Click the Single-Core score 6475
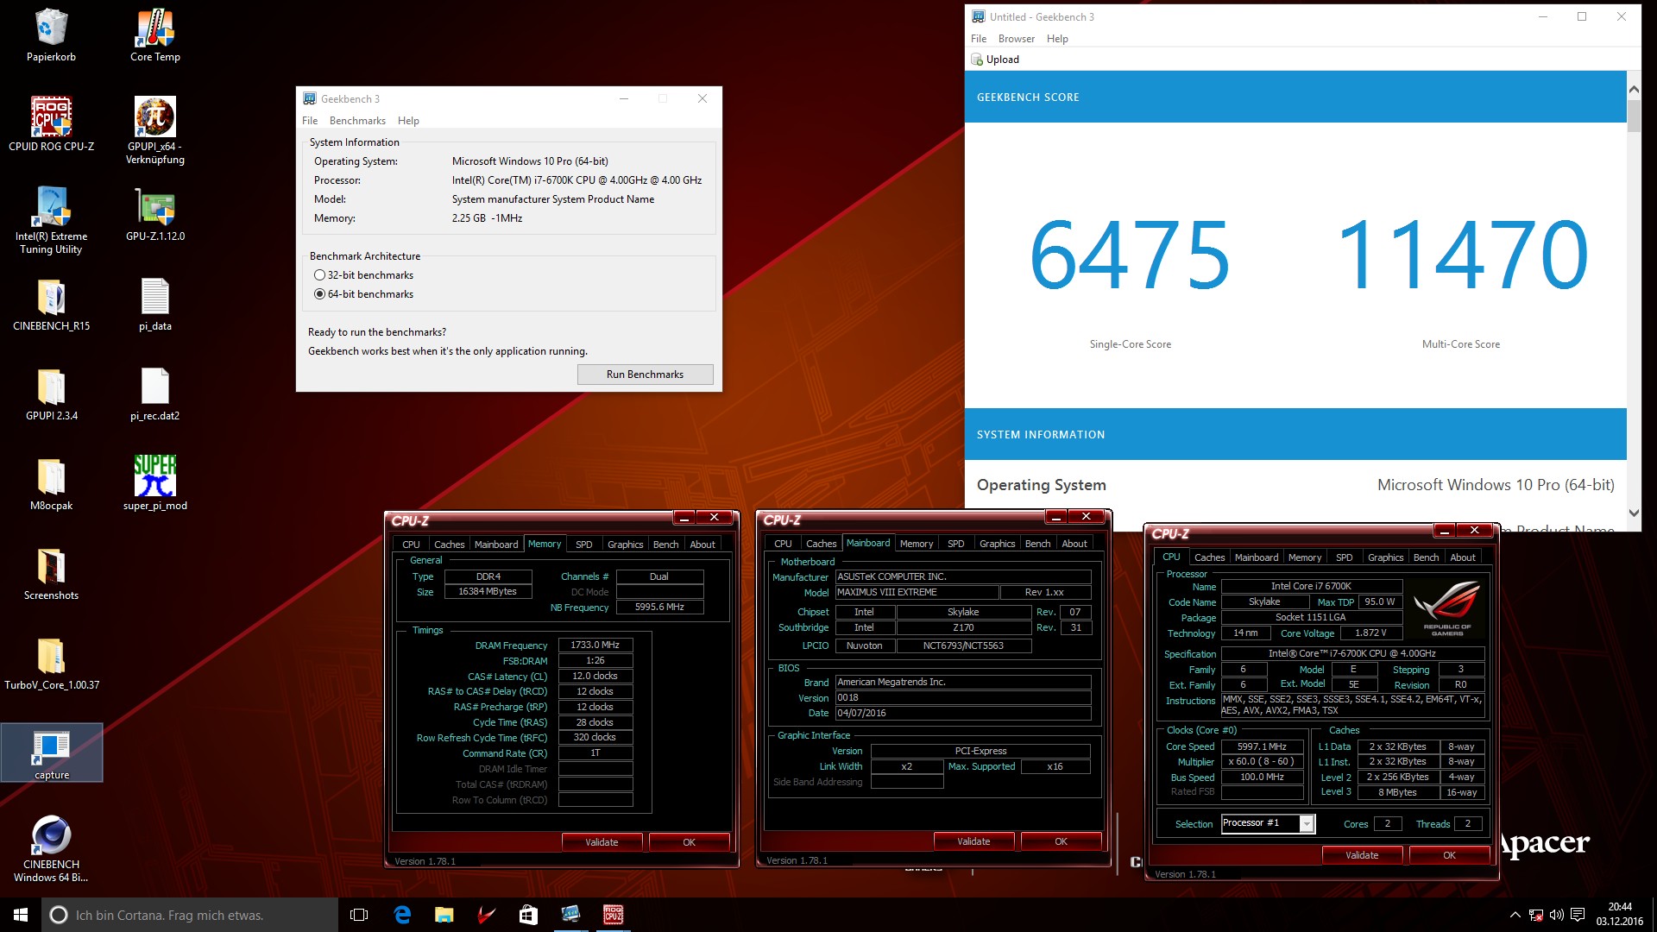 (x=1130, y=255)
